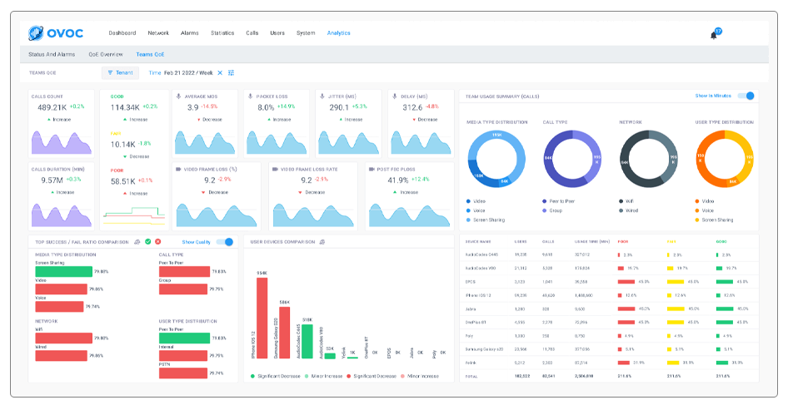
Task: Select the Jabra row in device table
Action: (x=609, y=309)
